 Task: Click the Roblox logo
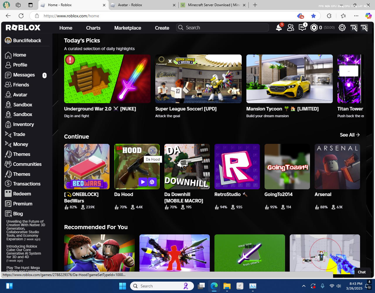(x=23, y=28)
